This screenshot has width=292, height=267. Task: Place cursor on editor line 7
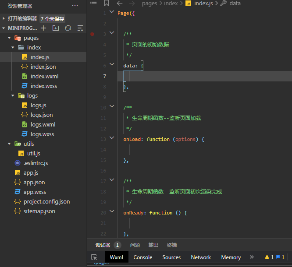tap(205, 76)
